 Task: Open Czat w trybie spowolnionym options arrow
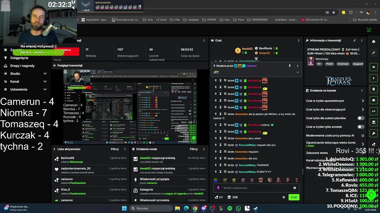click(363, 101)
